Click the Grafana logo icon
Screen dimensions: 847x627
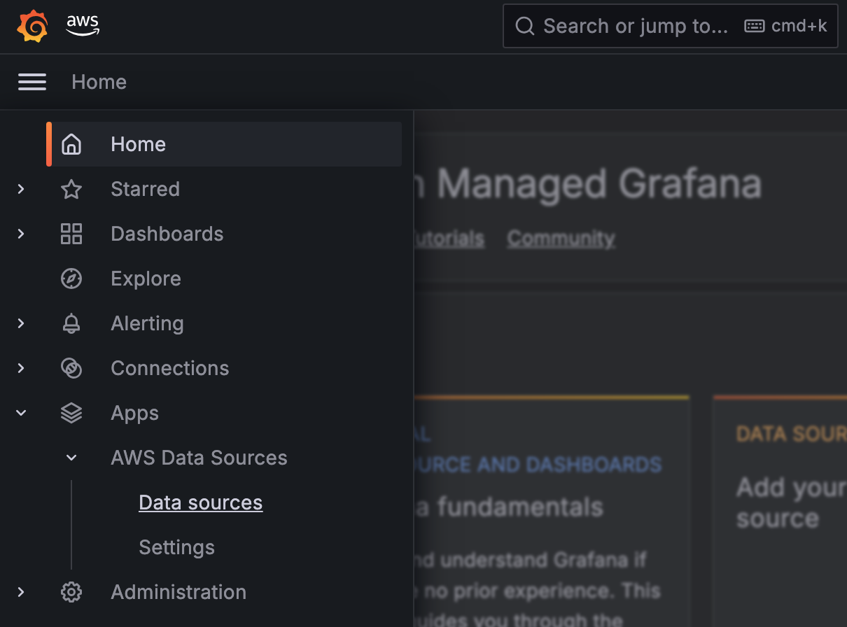(32, 27)
